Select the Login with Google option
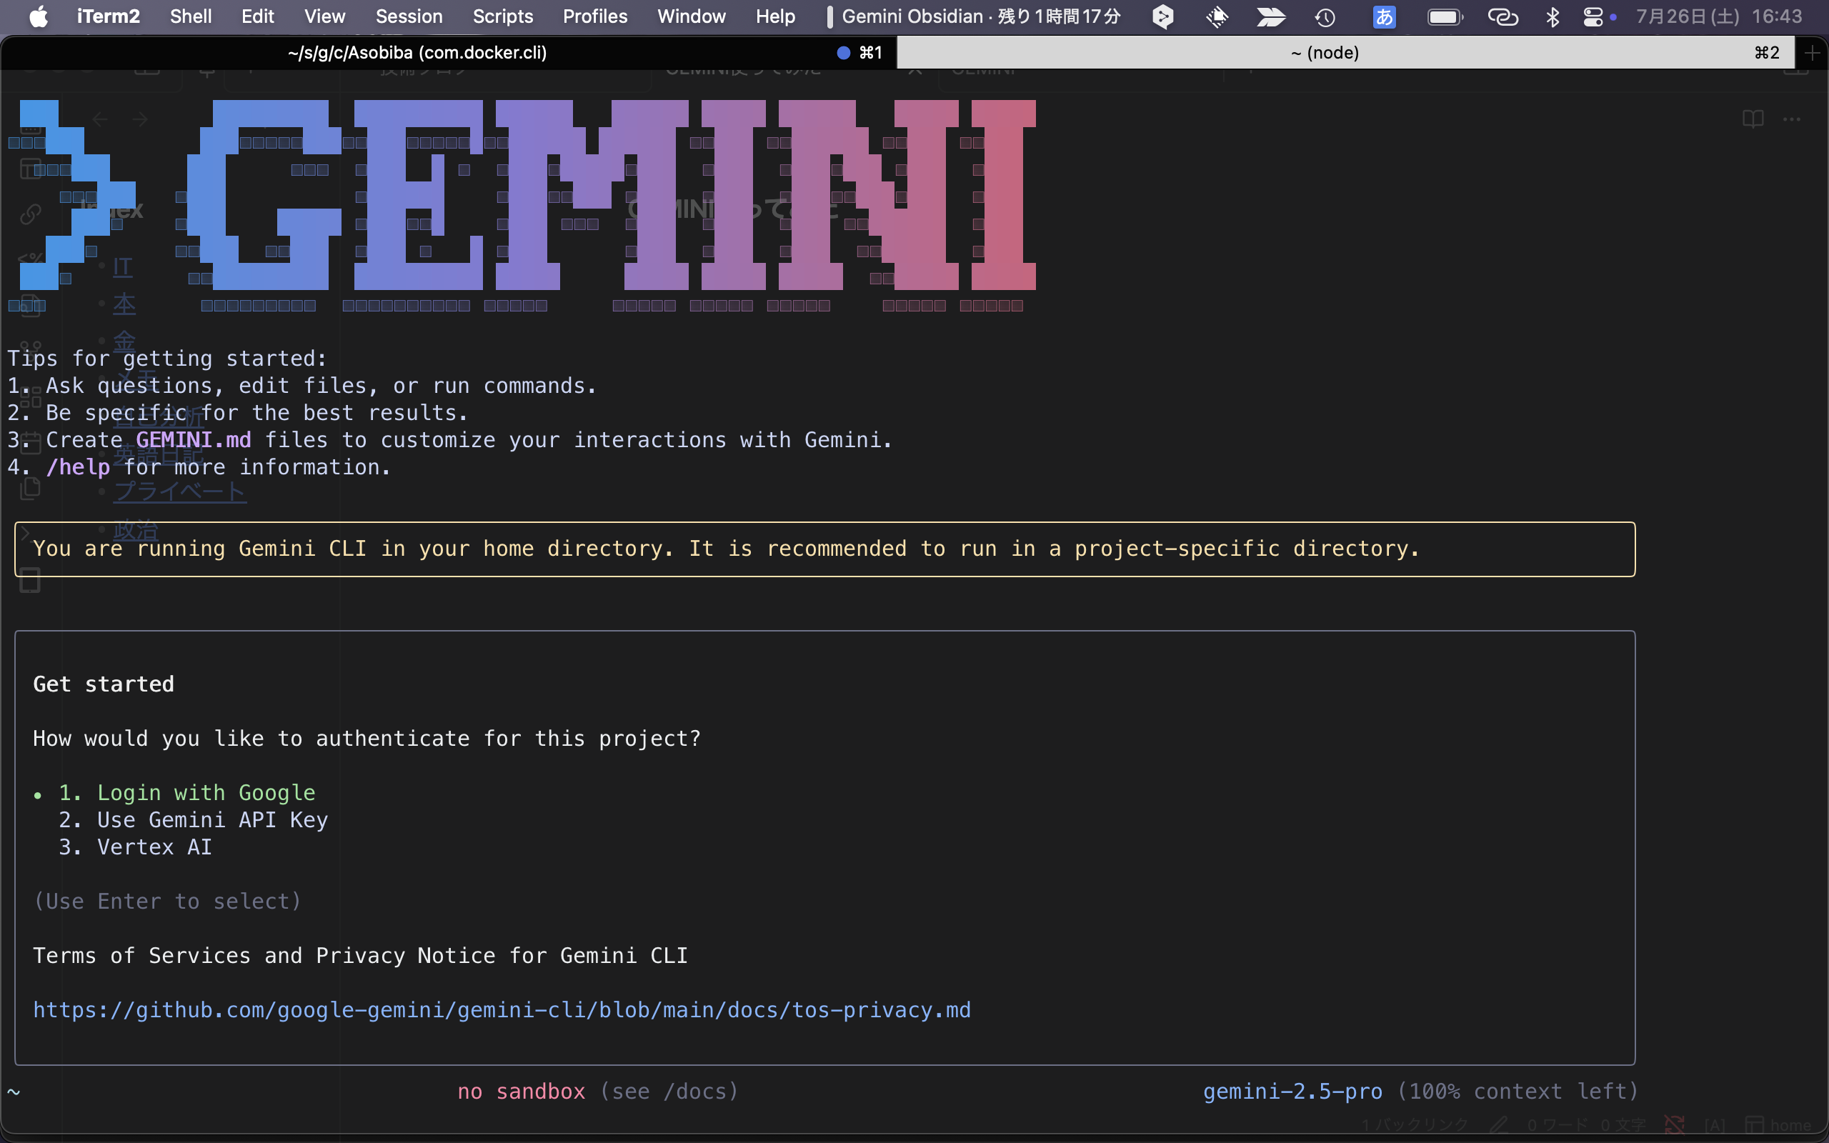 (186, 792)
